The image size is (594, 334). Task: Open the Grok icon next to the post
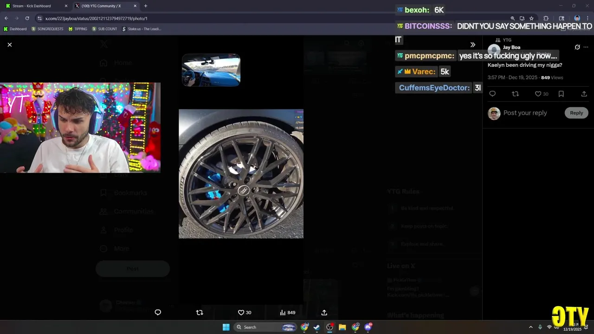(x=577, y=47)
